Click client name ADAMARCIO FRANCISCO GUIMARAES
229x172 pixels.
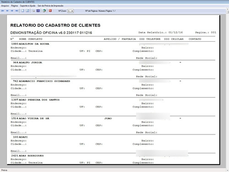coord(44,81)
